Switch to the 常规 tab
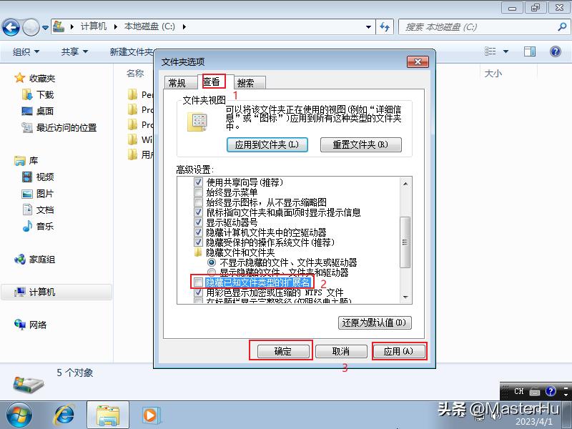The image size is (572, 429). point(178,82)
